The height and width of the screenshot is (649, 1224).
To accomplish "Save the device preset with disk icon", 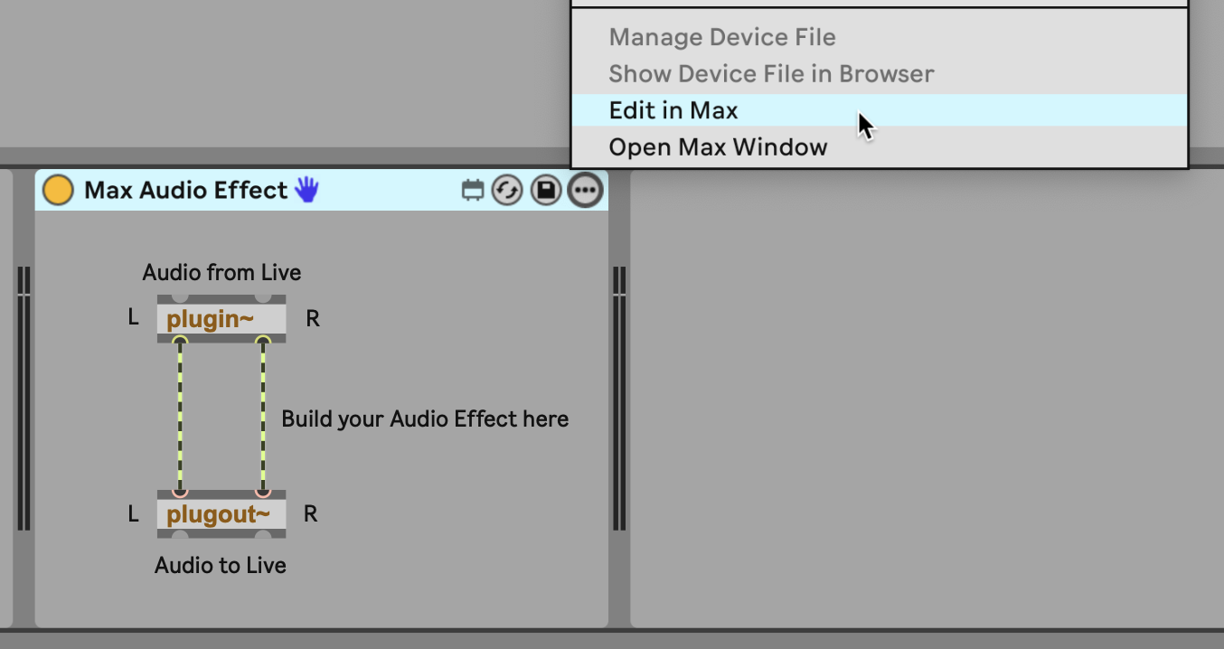I will coord(546,191).
